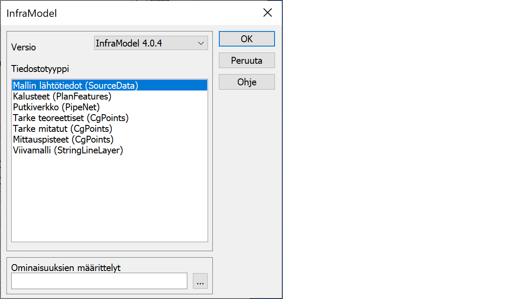This screenshot has width=518, height=299.
Task: Select Tarke mitatut (CgPoints) item
Action: coord(63,128)
